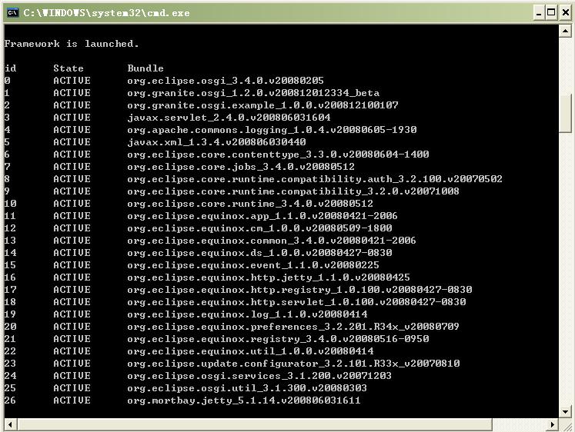Viewport: 575px width, 432px height.
Task: Click the 'Framework is launched.' text
Action: coord(72,44)
